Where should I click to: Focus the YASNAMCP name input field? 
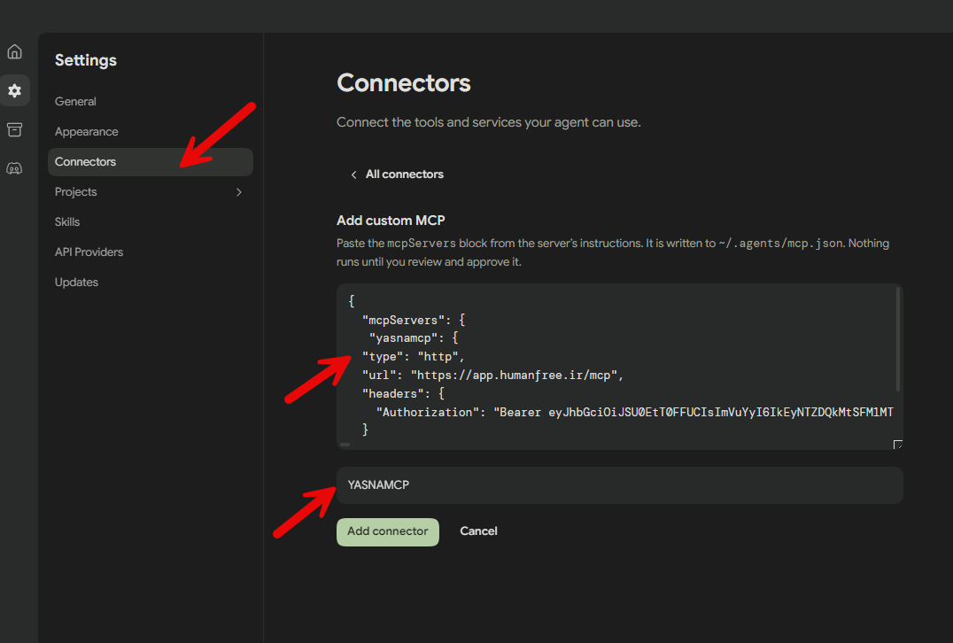(620, 485)
